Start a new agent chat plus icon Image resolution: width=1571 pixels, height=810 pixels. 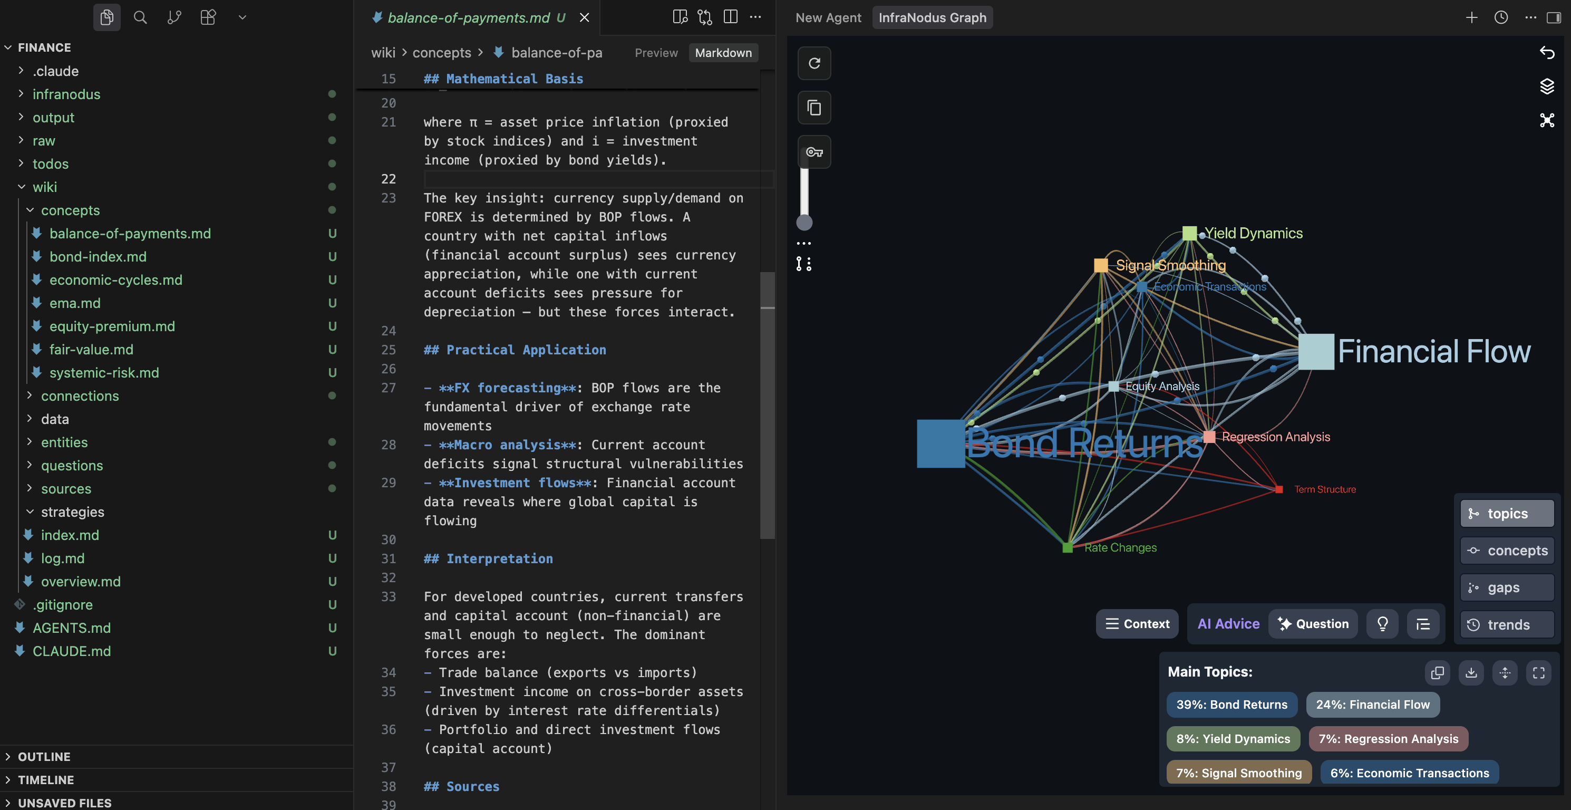coord(1471,18)
